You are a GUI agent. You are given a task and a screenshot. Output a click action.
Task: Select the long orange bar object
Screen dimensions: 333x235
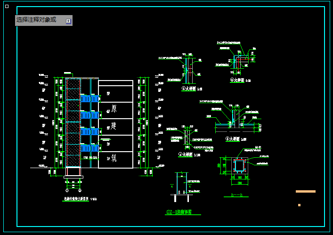[306, 192]
